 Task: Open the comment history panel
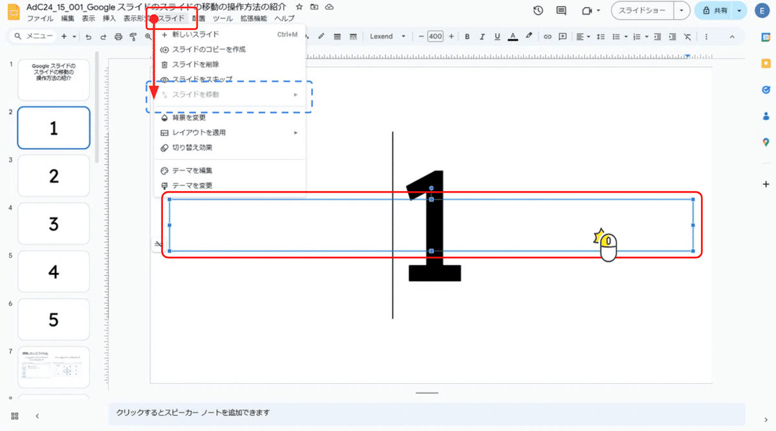click(560, 10)
